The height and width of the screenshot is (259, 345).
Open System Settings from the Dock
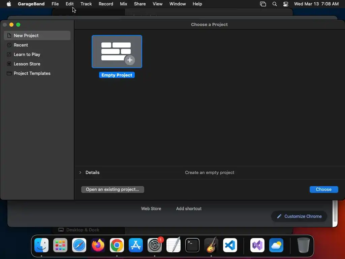155,245
